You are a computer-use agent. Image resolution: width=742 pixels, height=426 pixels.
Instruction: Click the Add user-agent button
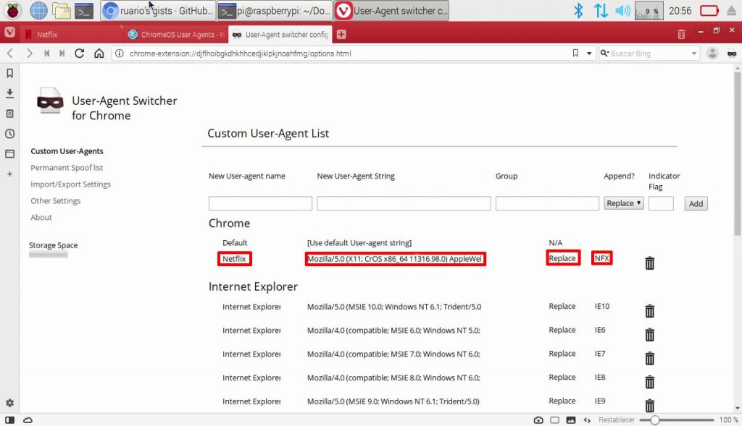click(x=696, y=203)
